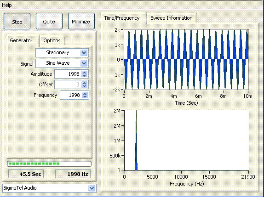The width and height of the screenshot is (264, 197).
Task: Open the Sine Wave combo box
Action: coord(62,63)
